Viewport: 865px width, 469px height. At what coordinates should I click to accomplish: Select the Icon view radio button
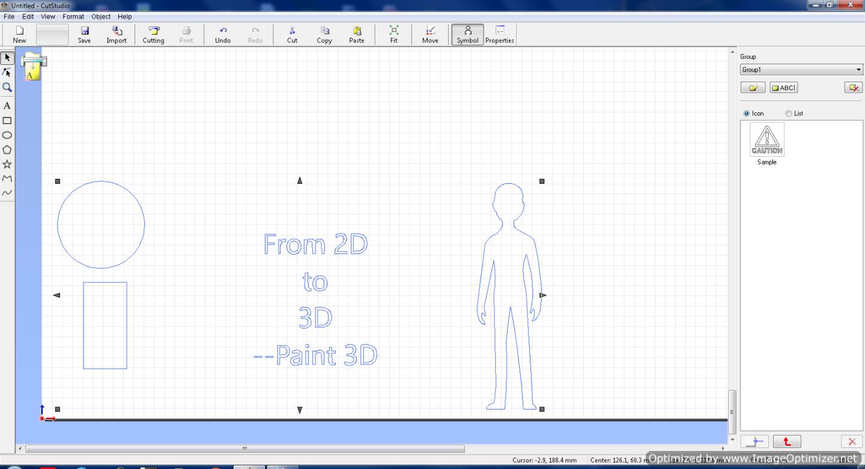[x=747, y=113]
